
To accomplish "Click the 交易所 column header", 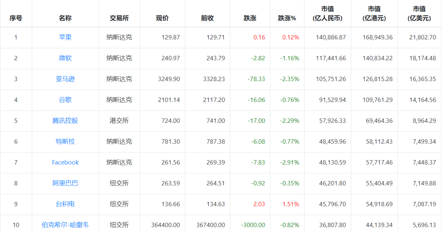I will [x=119, y=18].
